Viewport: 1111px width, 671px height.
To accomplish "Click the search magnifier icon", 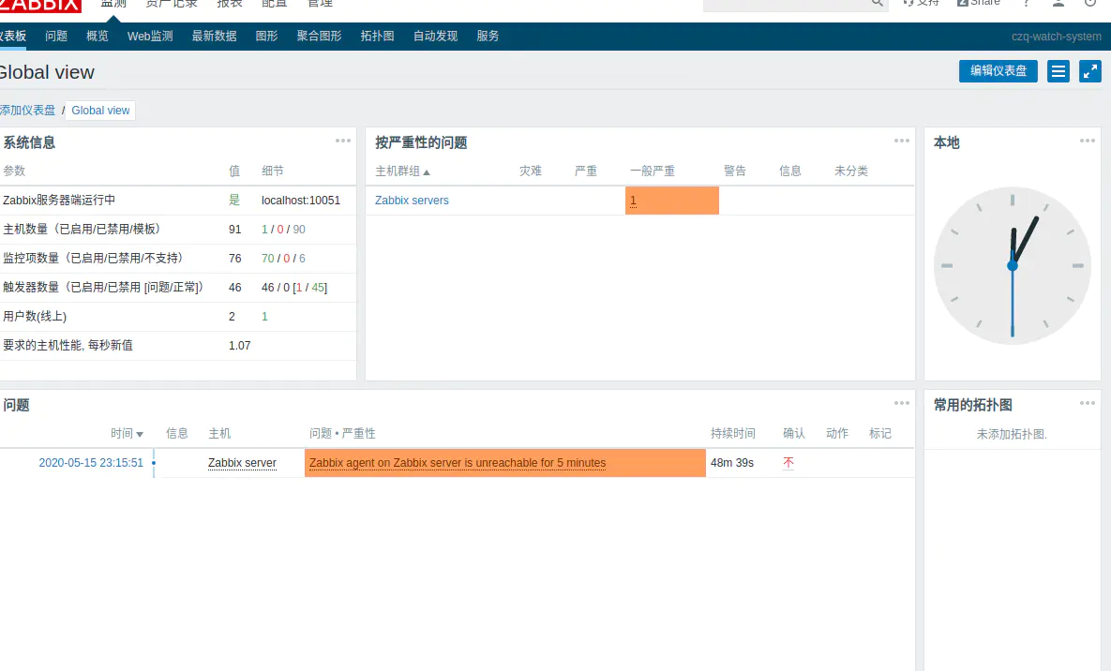I will 878,3.
